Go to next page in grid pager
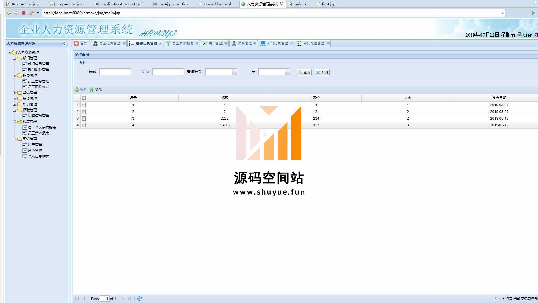 point(122,299)
